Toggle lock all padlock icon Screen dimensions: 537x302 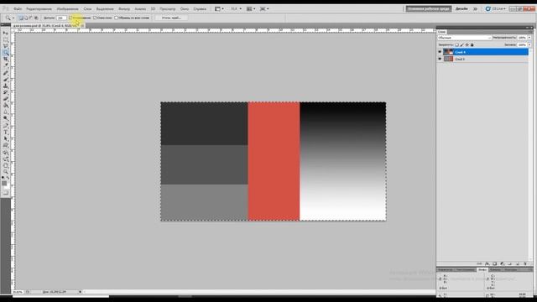472,44
